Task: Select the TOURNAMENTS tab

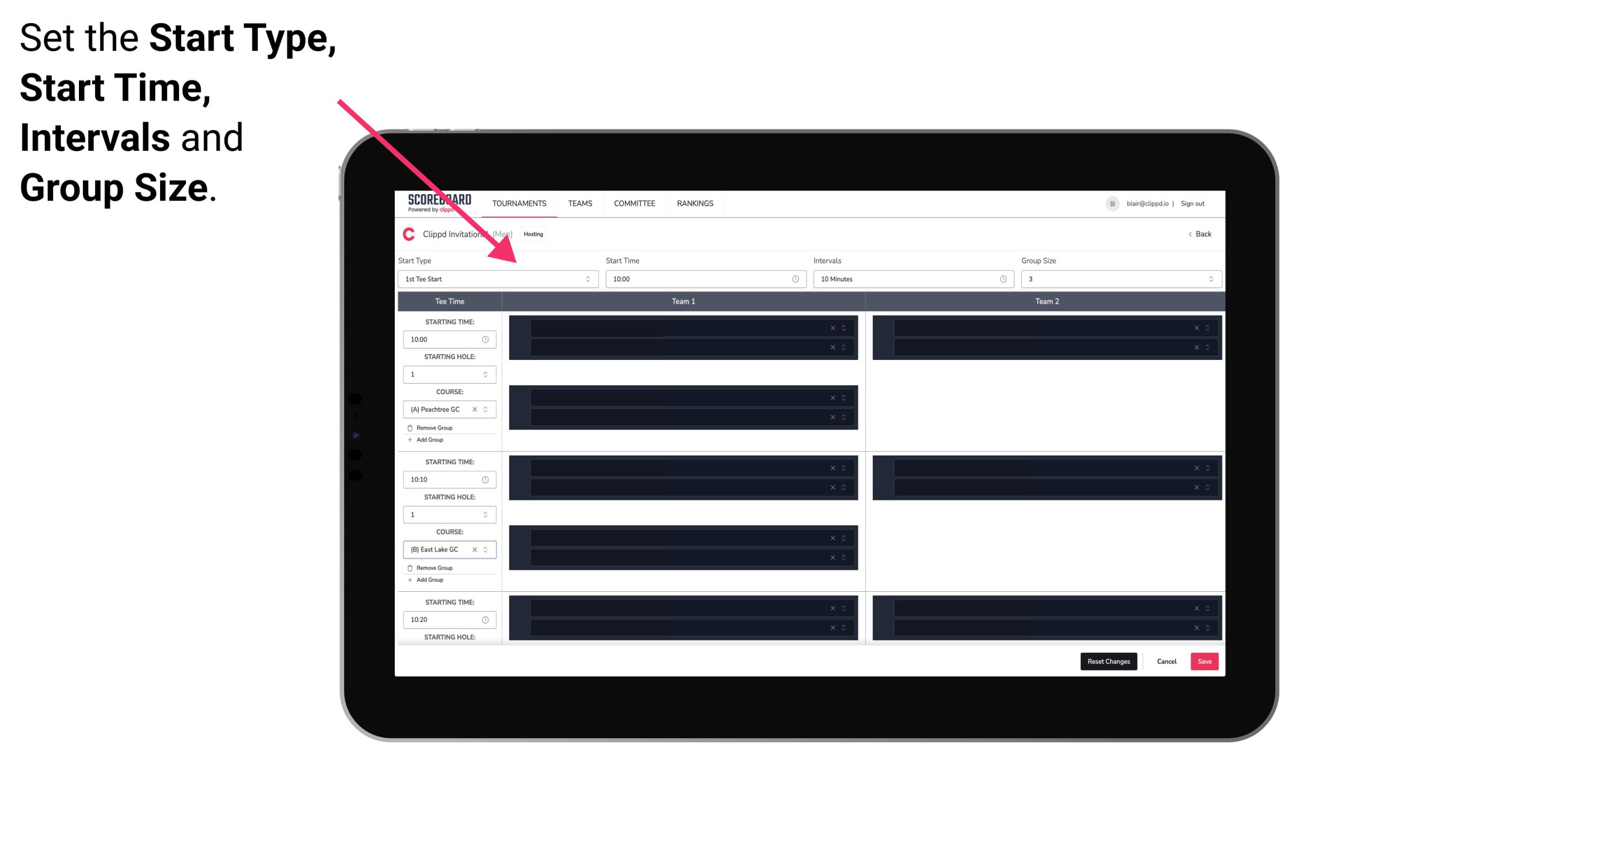Action: [x=520, y=203]
